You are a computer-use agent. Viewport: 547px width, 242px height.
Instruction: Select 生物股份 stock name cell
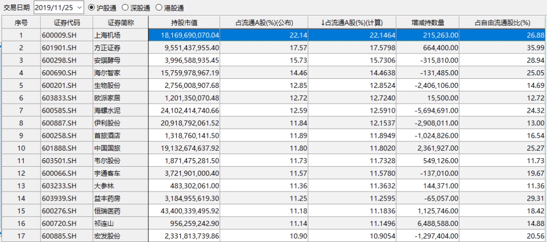(x=121, y=85)
